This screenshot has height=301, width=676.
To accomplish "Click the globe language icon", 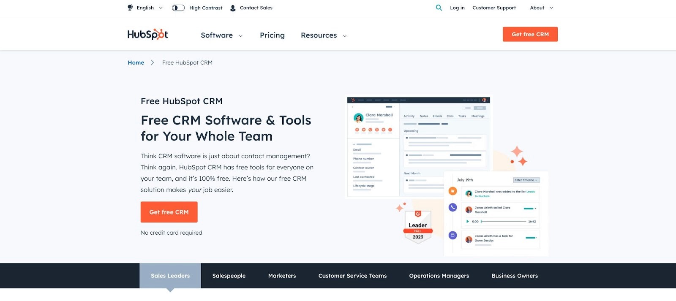I will coord(130,8).
